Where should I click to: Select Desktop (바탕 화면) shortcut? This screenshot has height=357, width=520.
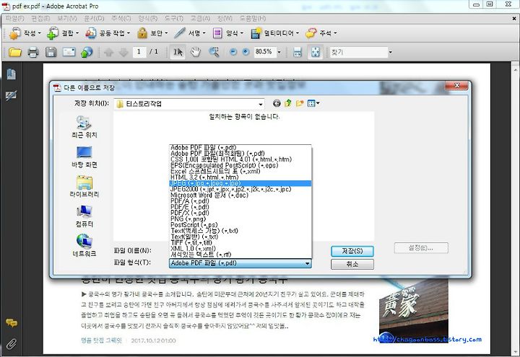click(x=84, y=157)
